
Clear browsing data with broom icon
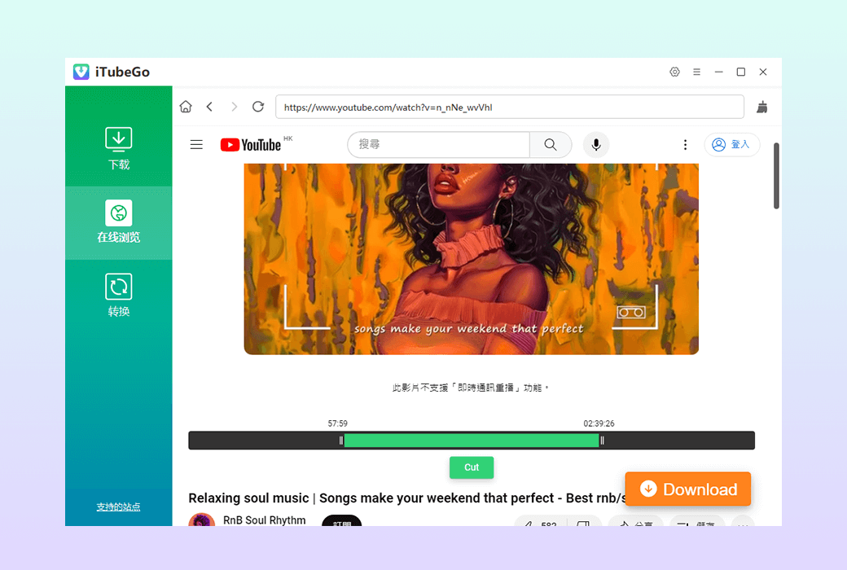click(761, 107)
